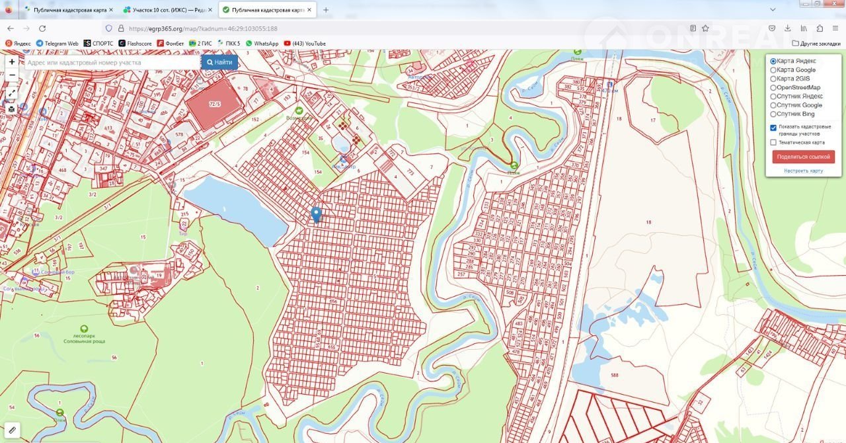The width and height of the screenshot is (846, 443).
Task: Choose Спутник Яндекс map layer
Action: [x=773, y=97]
